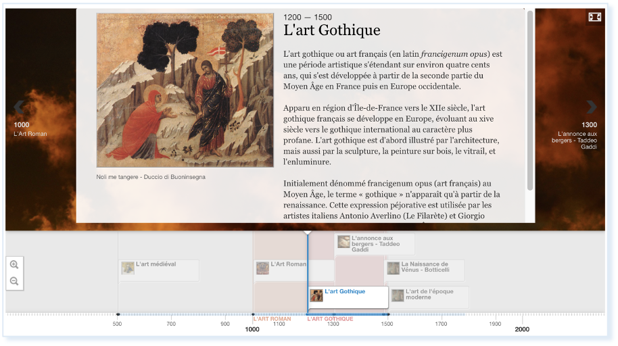Click the timeline zoom in magnifier
Viewport: 618px width, 346px height.
click(x=14, y=265)
